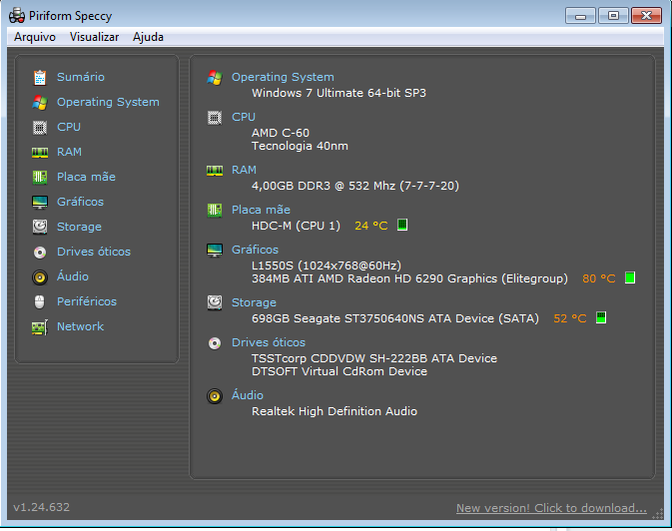The image size is (672, 531).
Task: Click the Áudio speaker icon in sidebar
Action: (40, 277)
